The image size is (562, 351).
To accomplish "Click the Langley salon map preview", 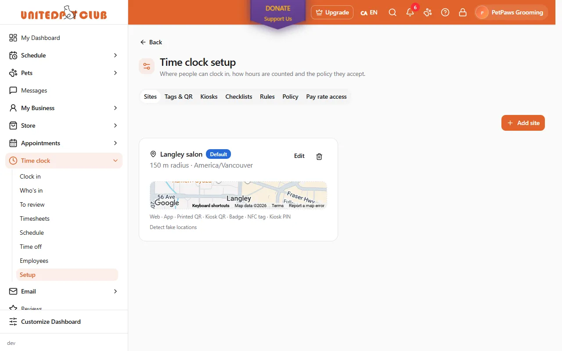I will (238, 195).
